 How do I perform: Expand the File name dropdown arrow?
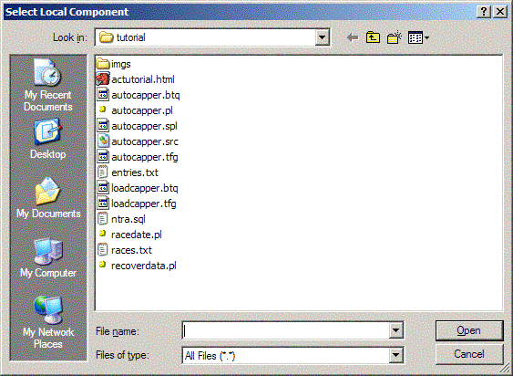pyautogui.click(x=395, y=330)
